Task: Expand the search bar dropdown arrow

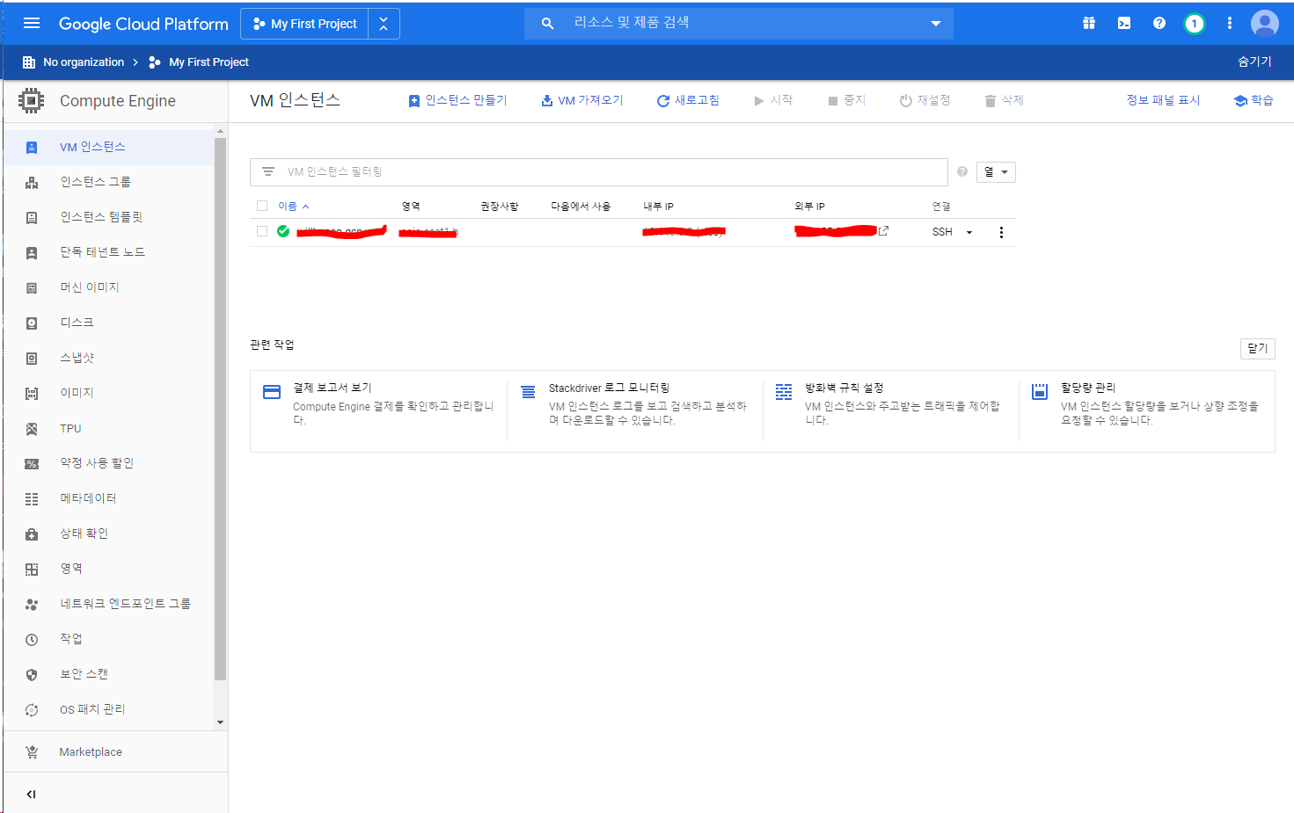Action: 936,24
